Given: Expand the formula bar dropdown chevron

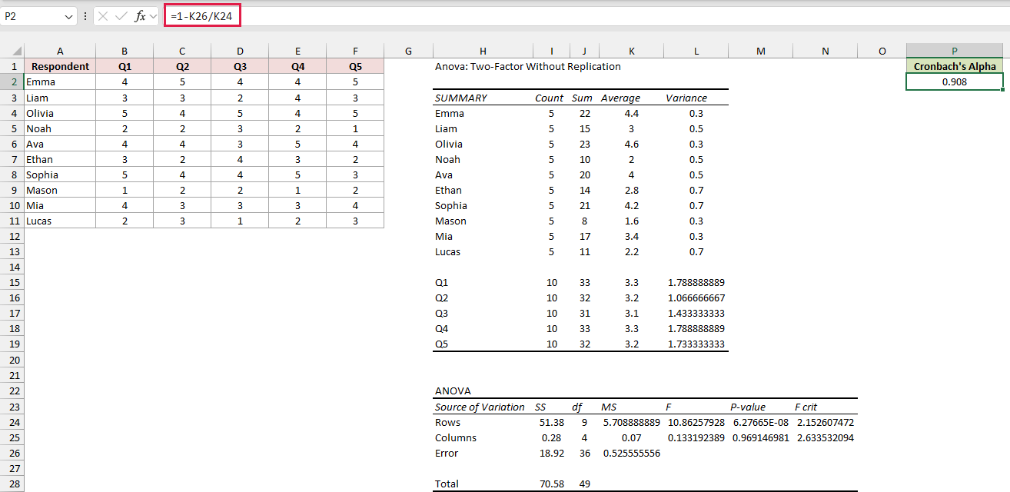Looking at the screenshot, I should 153,16.
